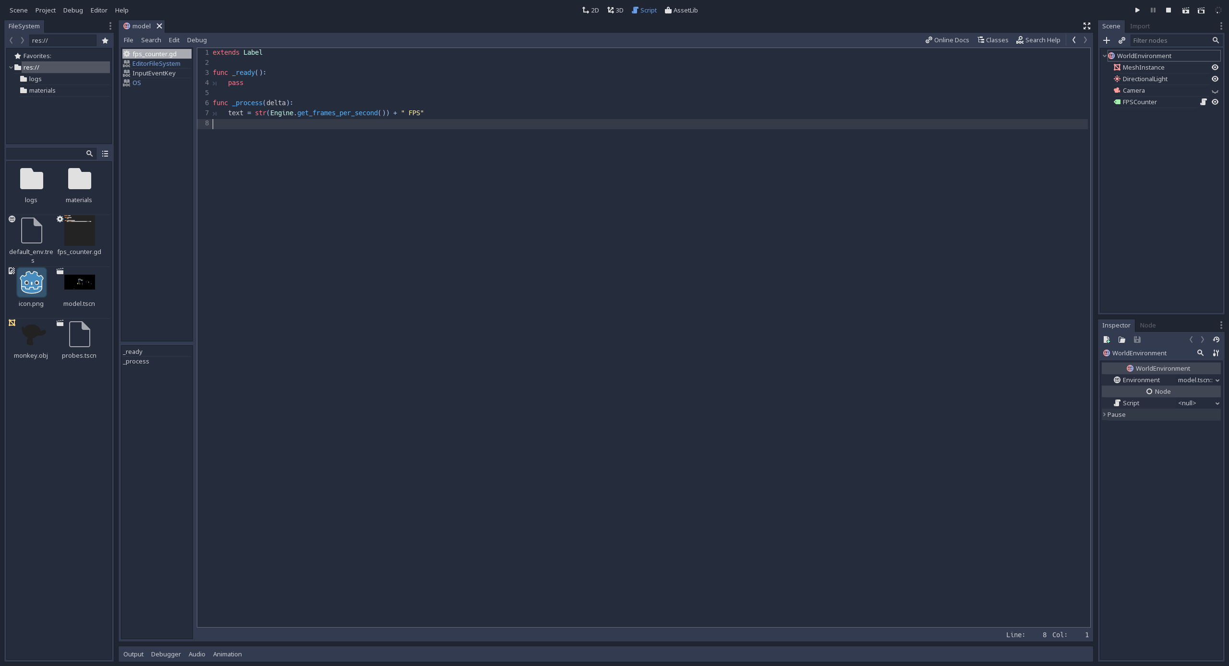Create a new resource in Inspector
This screenshot has height=666, width=1229.
coord(1107,339)
